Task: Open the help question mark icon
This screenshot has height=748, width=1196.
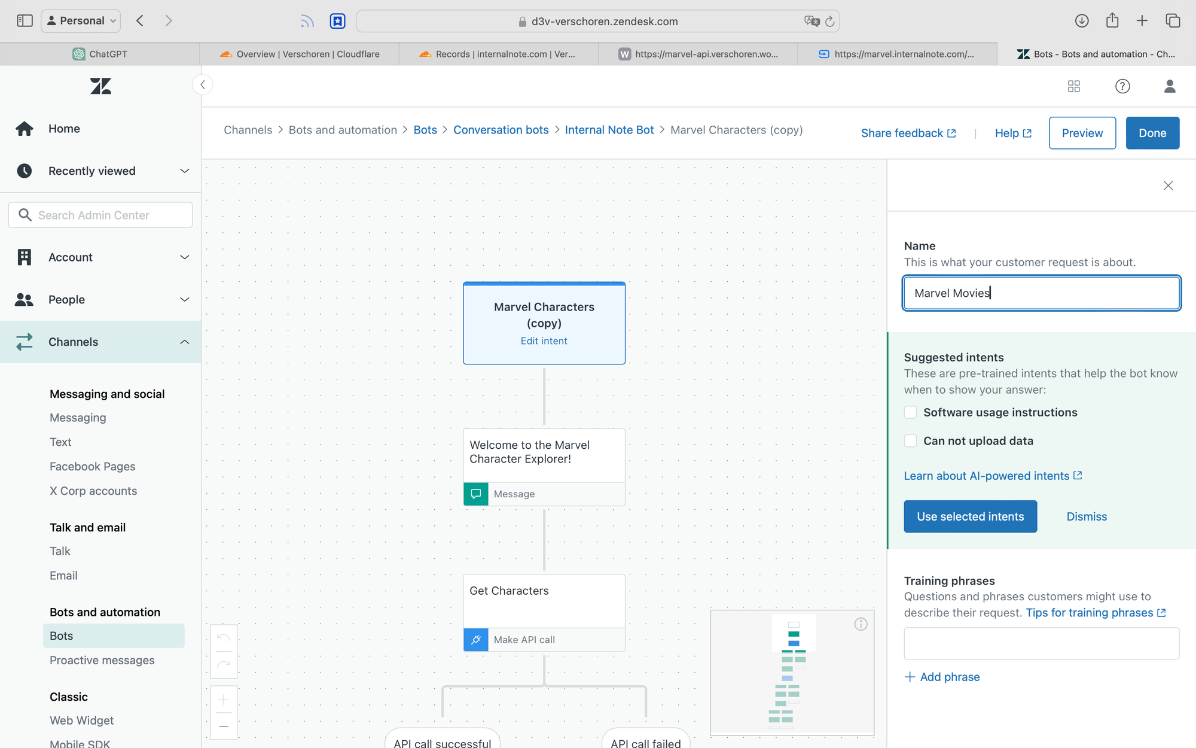Action: pos(1122,86)
